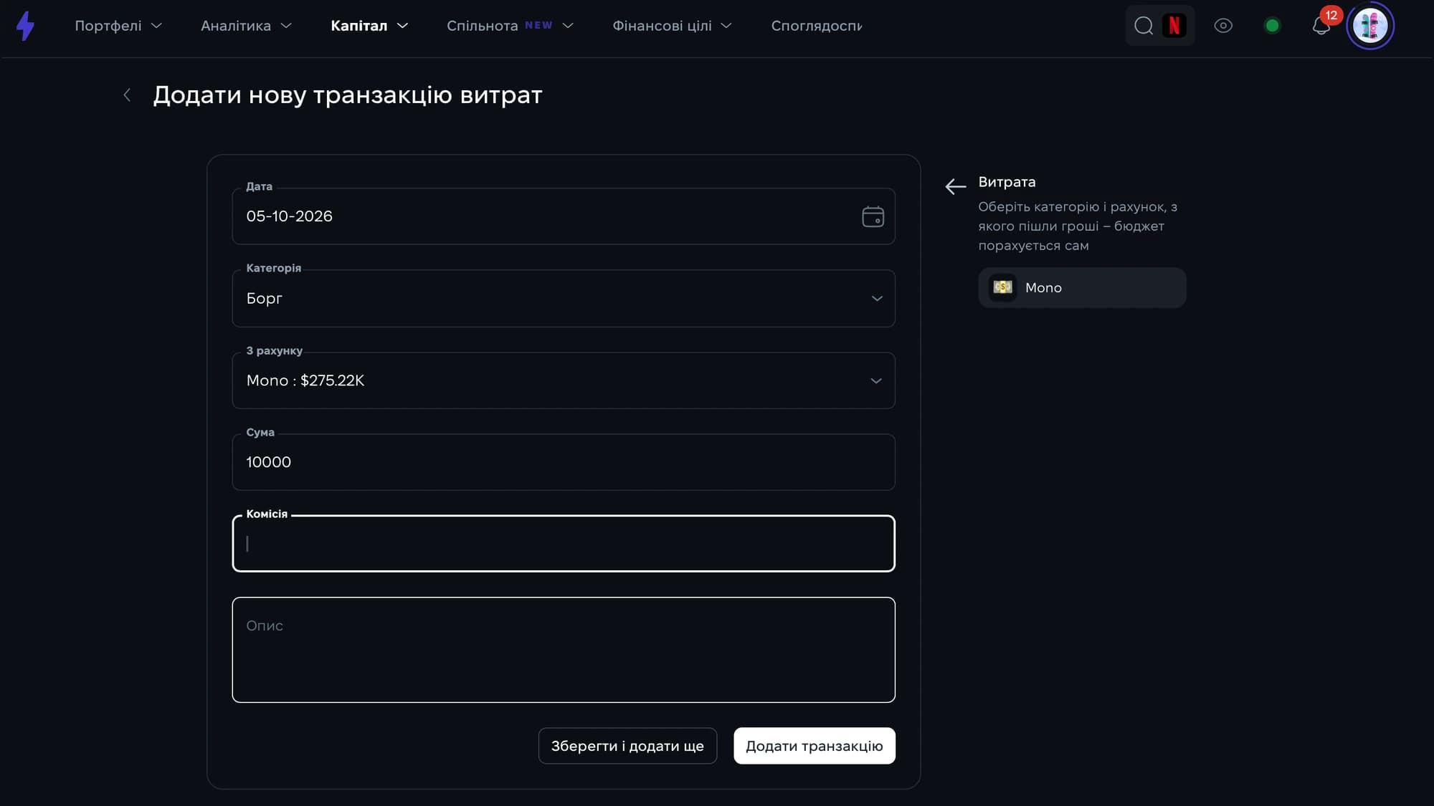Open the user avatar profile

(x=1370, y=26)
